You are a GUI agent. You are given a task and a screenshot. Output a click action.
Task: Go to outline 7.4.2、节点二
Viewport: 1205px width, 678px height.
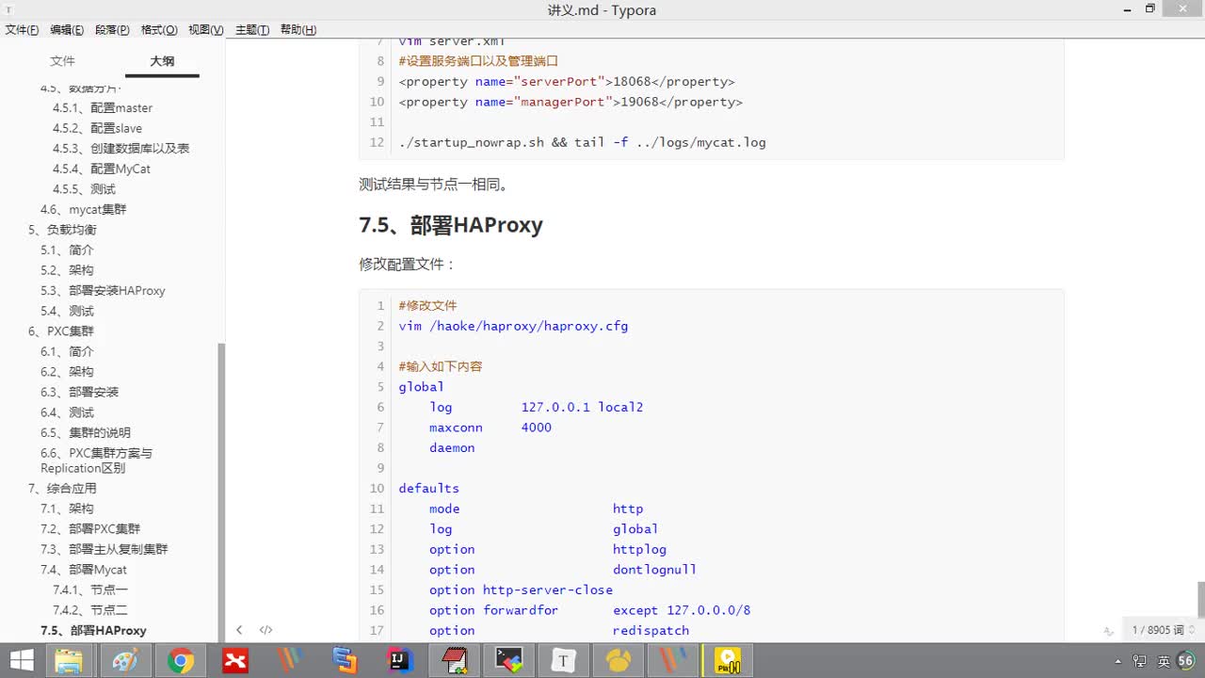click(x=90, y=610)
